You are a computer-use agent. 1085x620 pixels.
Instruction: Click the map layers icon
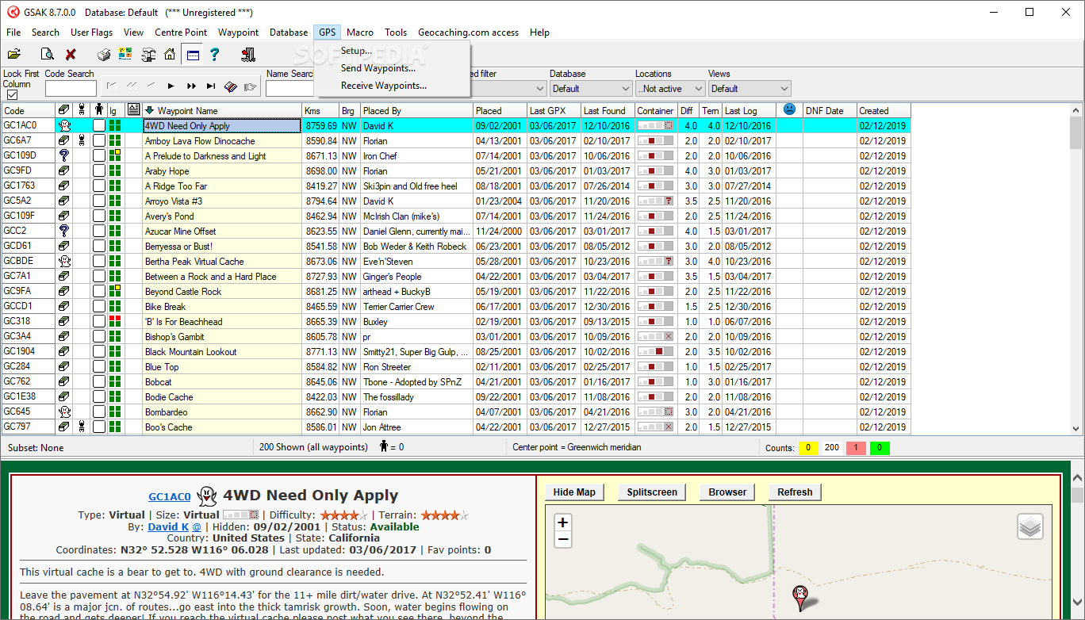click(x=1030, y=526)
